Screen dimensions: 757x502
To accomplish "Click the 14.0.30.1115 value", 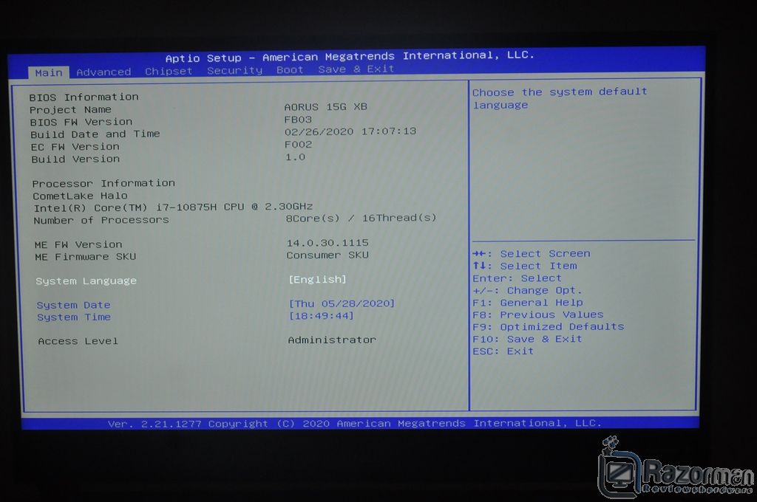I will tap(327, 243).
